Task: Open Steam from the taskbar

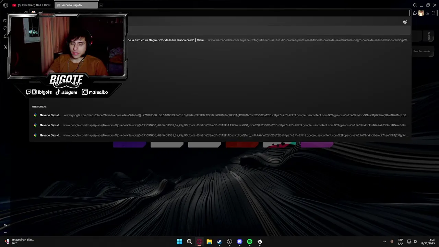Action: pyautogui.click(x=219, y=242)
